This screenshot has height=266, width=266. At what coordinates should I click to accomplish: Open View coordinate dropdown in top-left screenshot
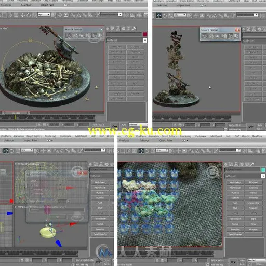tap(44, 15)
